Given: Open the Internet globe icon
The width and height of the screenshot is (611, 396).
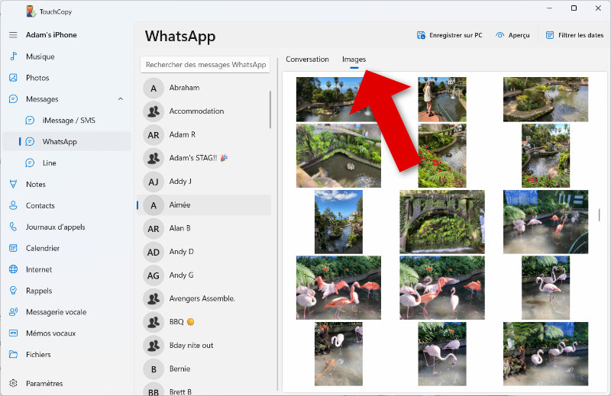Looking at the screenshot, I should click(x=13, y=269).
